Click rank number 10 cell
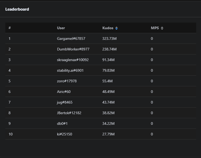The width and height of the screenshot is (201, 158). 10,134
